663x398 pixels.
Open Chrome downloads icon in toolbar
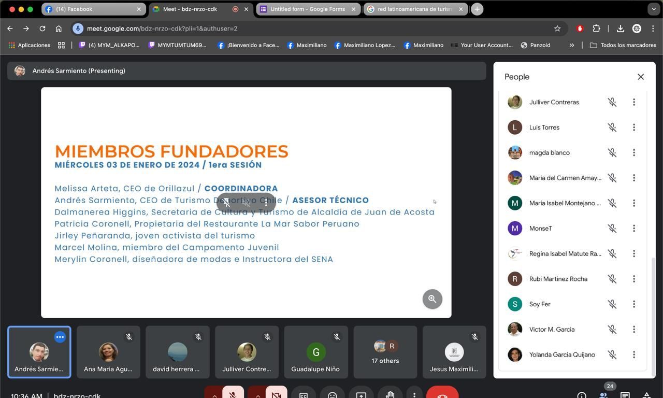click(x=621, y=29)
